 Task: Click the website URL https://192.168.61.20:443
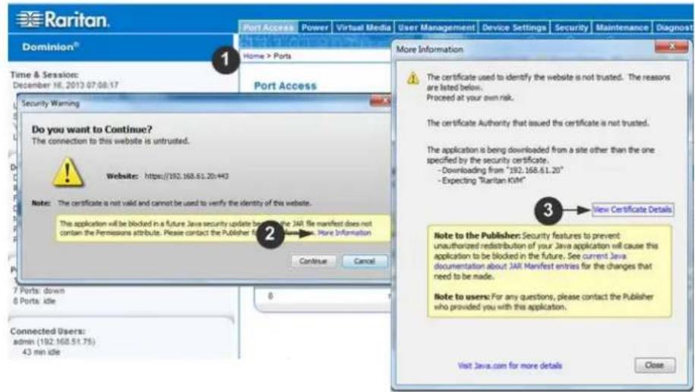[187, 176]
